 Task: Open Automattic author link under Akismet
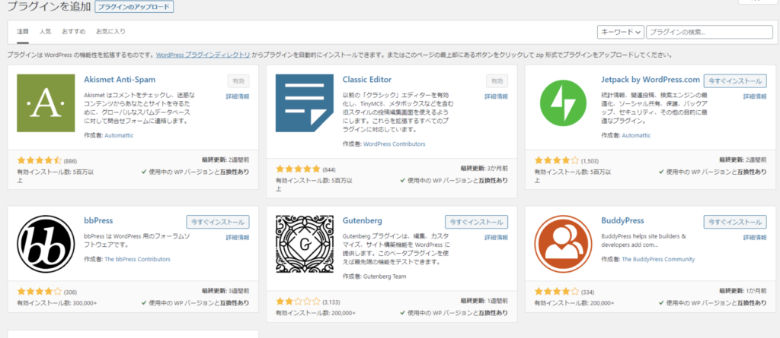(x=119, y=135)
